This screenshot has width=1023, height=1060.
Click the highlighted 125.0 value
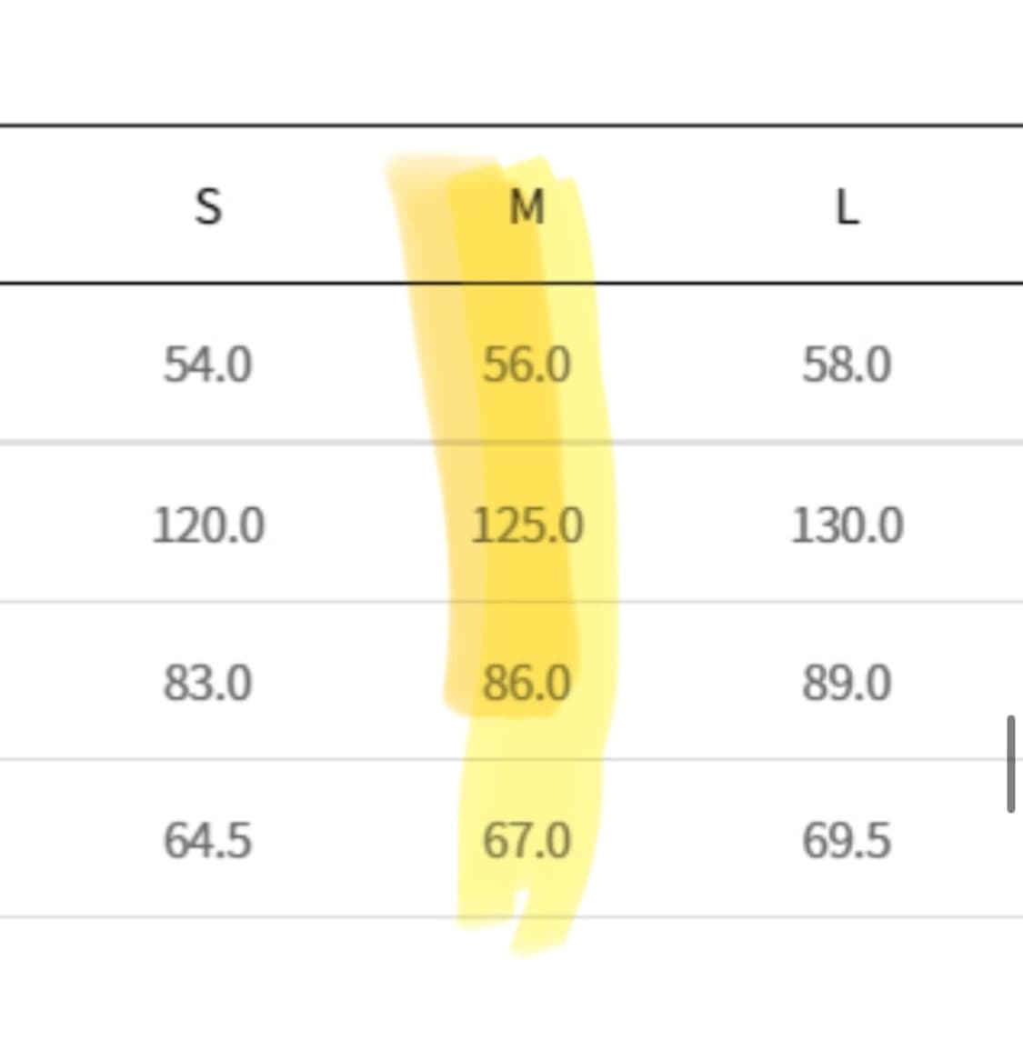[527, 525]
